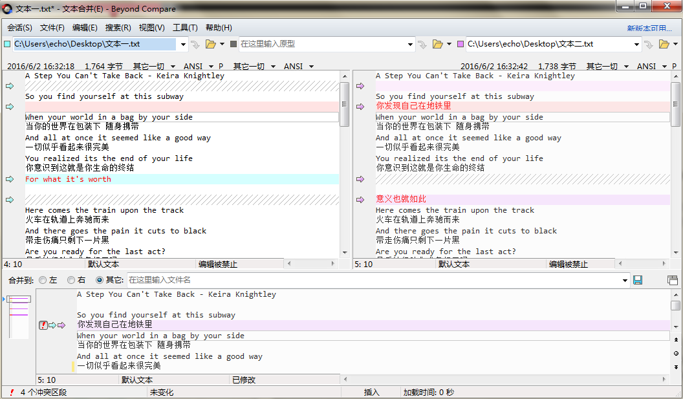Click the left arrow beside 'For what it's worth'
This screenshot has height=399, width=683.
click(10, 179)
